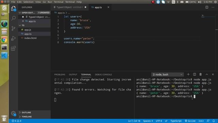
Task: Split the terminal pane
Action: click(194, 74)
